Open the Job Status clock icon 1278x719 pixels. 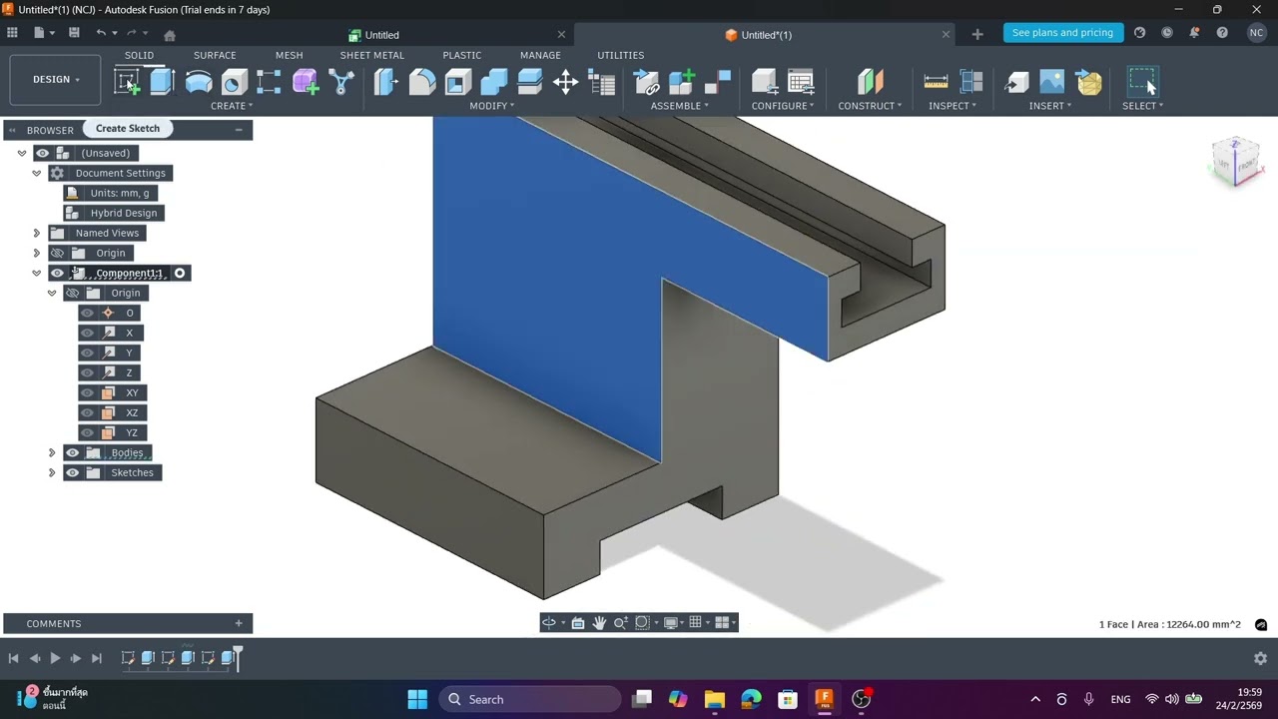[x=1167, y=33]
